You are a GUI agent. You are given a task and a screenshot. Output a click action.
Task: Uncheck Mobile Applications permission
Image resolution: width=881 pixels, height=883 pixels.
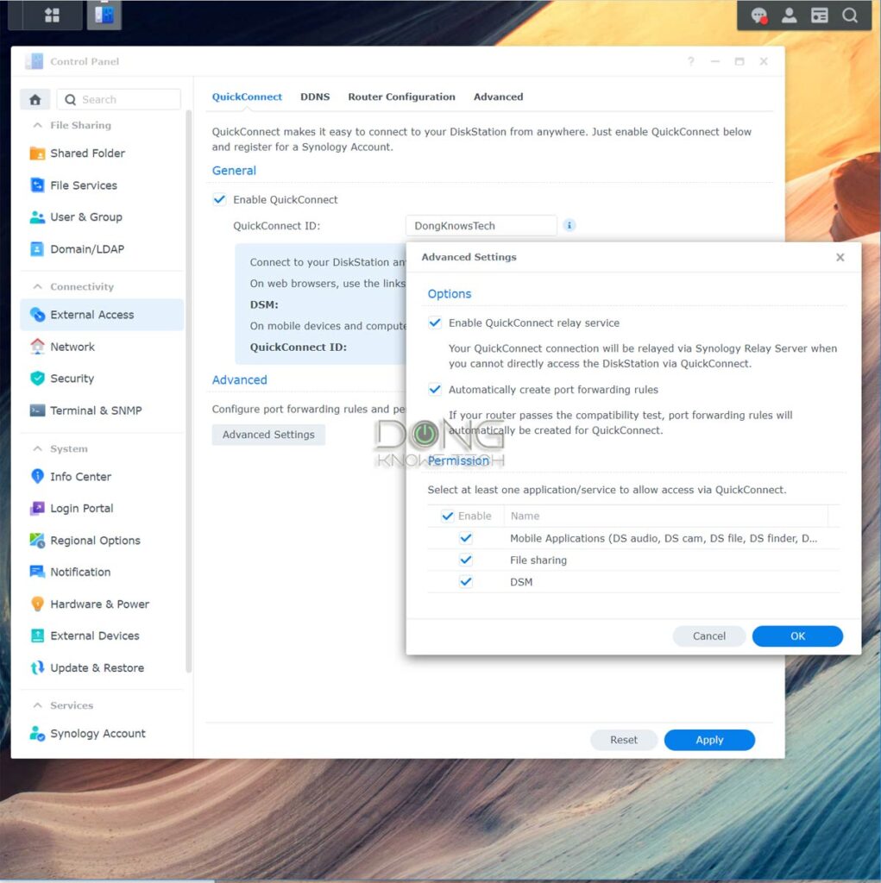[466, 538]
